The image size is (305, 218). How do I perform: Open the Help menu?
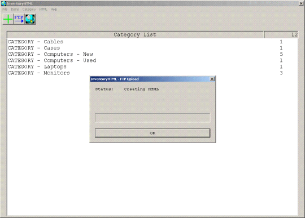click(x=54, y=10)
